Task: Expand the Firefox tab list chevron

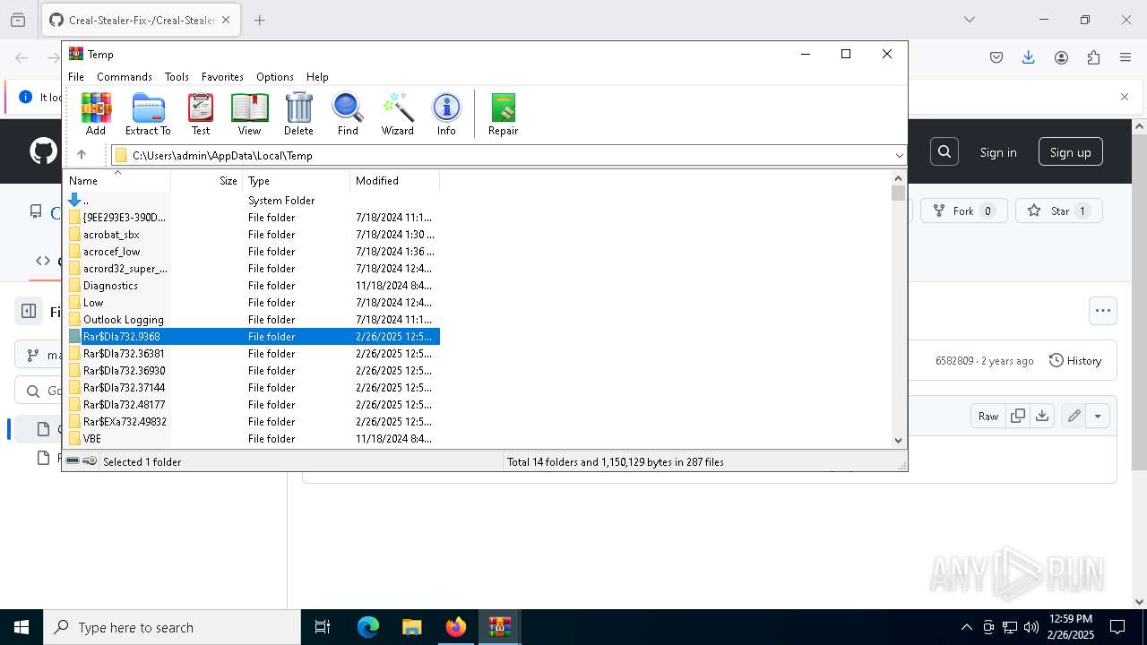Action: [x=969, y=20]
